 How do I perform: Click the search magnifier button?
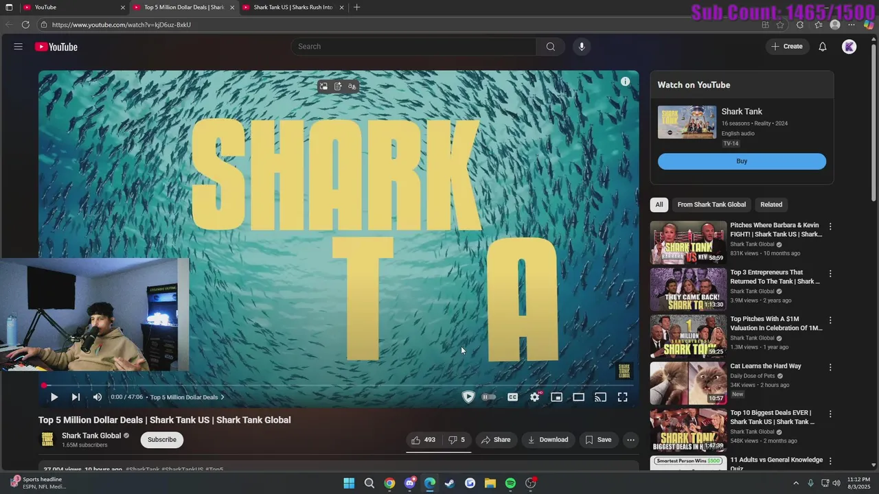tap(550, 47)
